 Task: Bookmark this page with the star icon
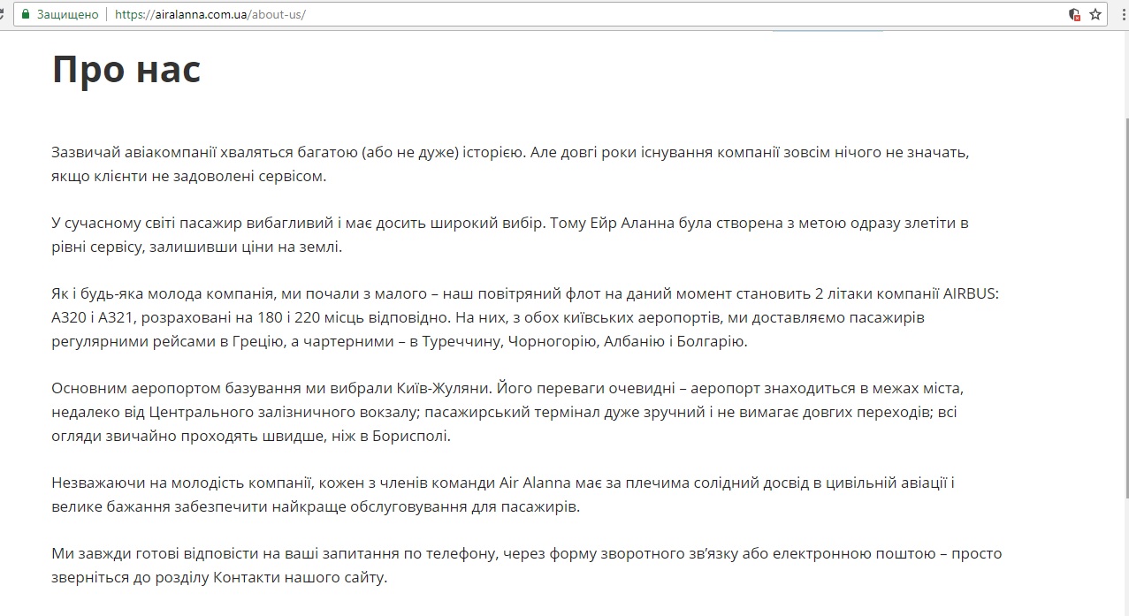1095,15
